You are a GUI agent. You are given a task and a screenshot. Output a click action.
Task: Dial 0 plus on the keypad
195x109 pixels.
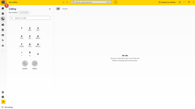click(30, 54)
